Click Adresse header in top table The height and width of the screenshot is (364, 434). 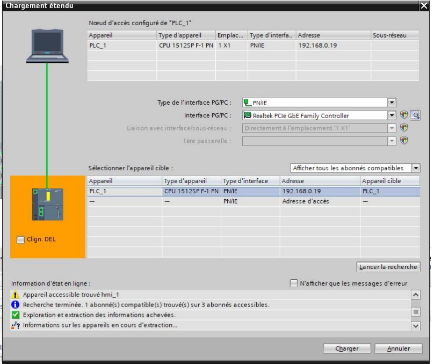[x=333, y=35]
